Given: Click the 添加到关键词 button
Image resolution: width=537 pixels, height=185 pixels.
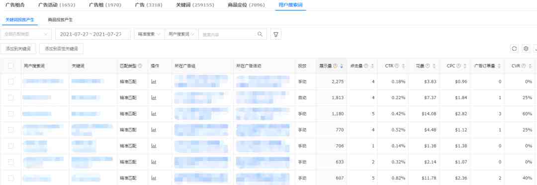Looking at the screenshot, I should 18,49.
